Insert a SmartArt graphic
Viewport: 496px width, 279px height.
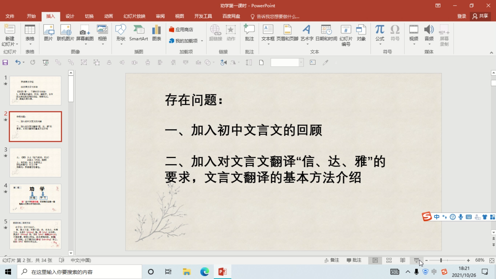coord(138,34)
